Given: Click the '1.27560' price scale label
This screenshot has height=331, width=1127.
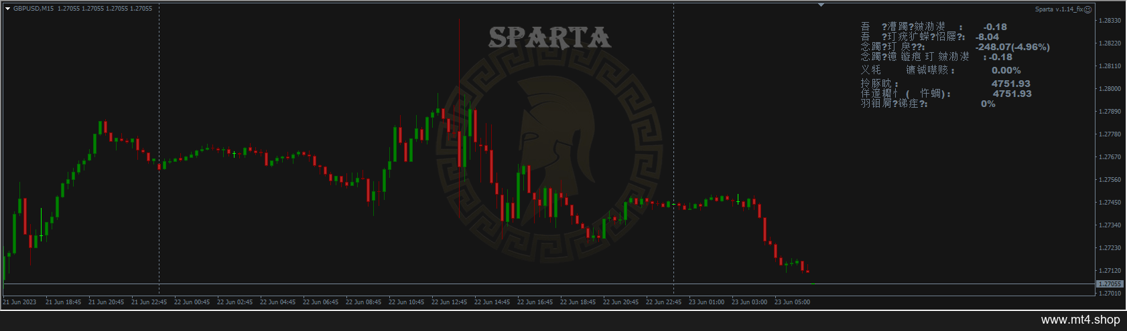Looking at the screenshot, I should (1110, 180).
